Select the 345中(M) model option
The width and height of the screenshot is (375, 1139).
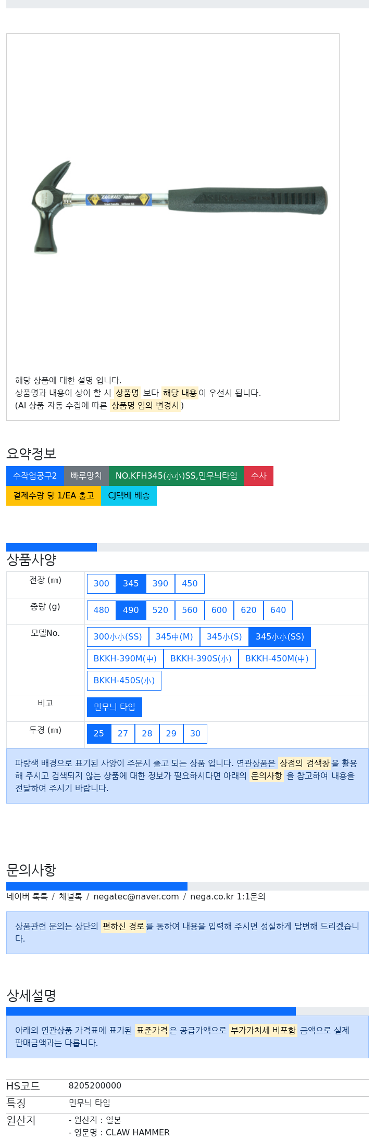point(174,636)
